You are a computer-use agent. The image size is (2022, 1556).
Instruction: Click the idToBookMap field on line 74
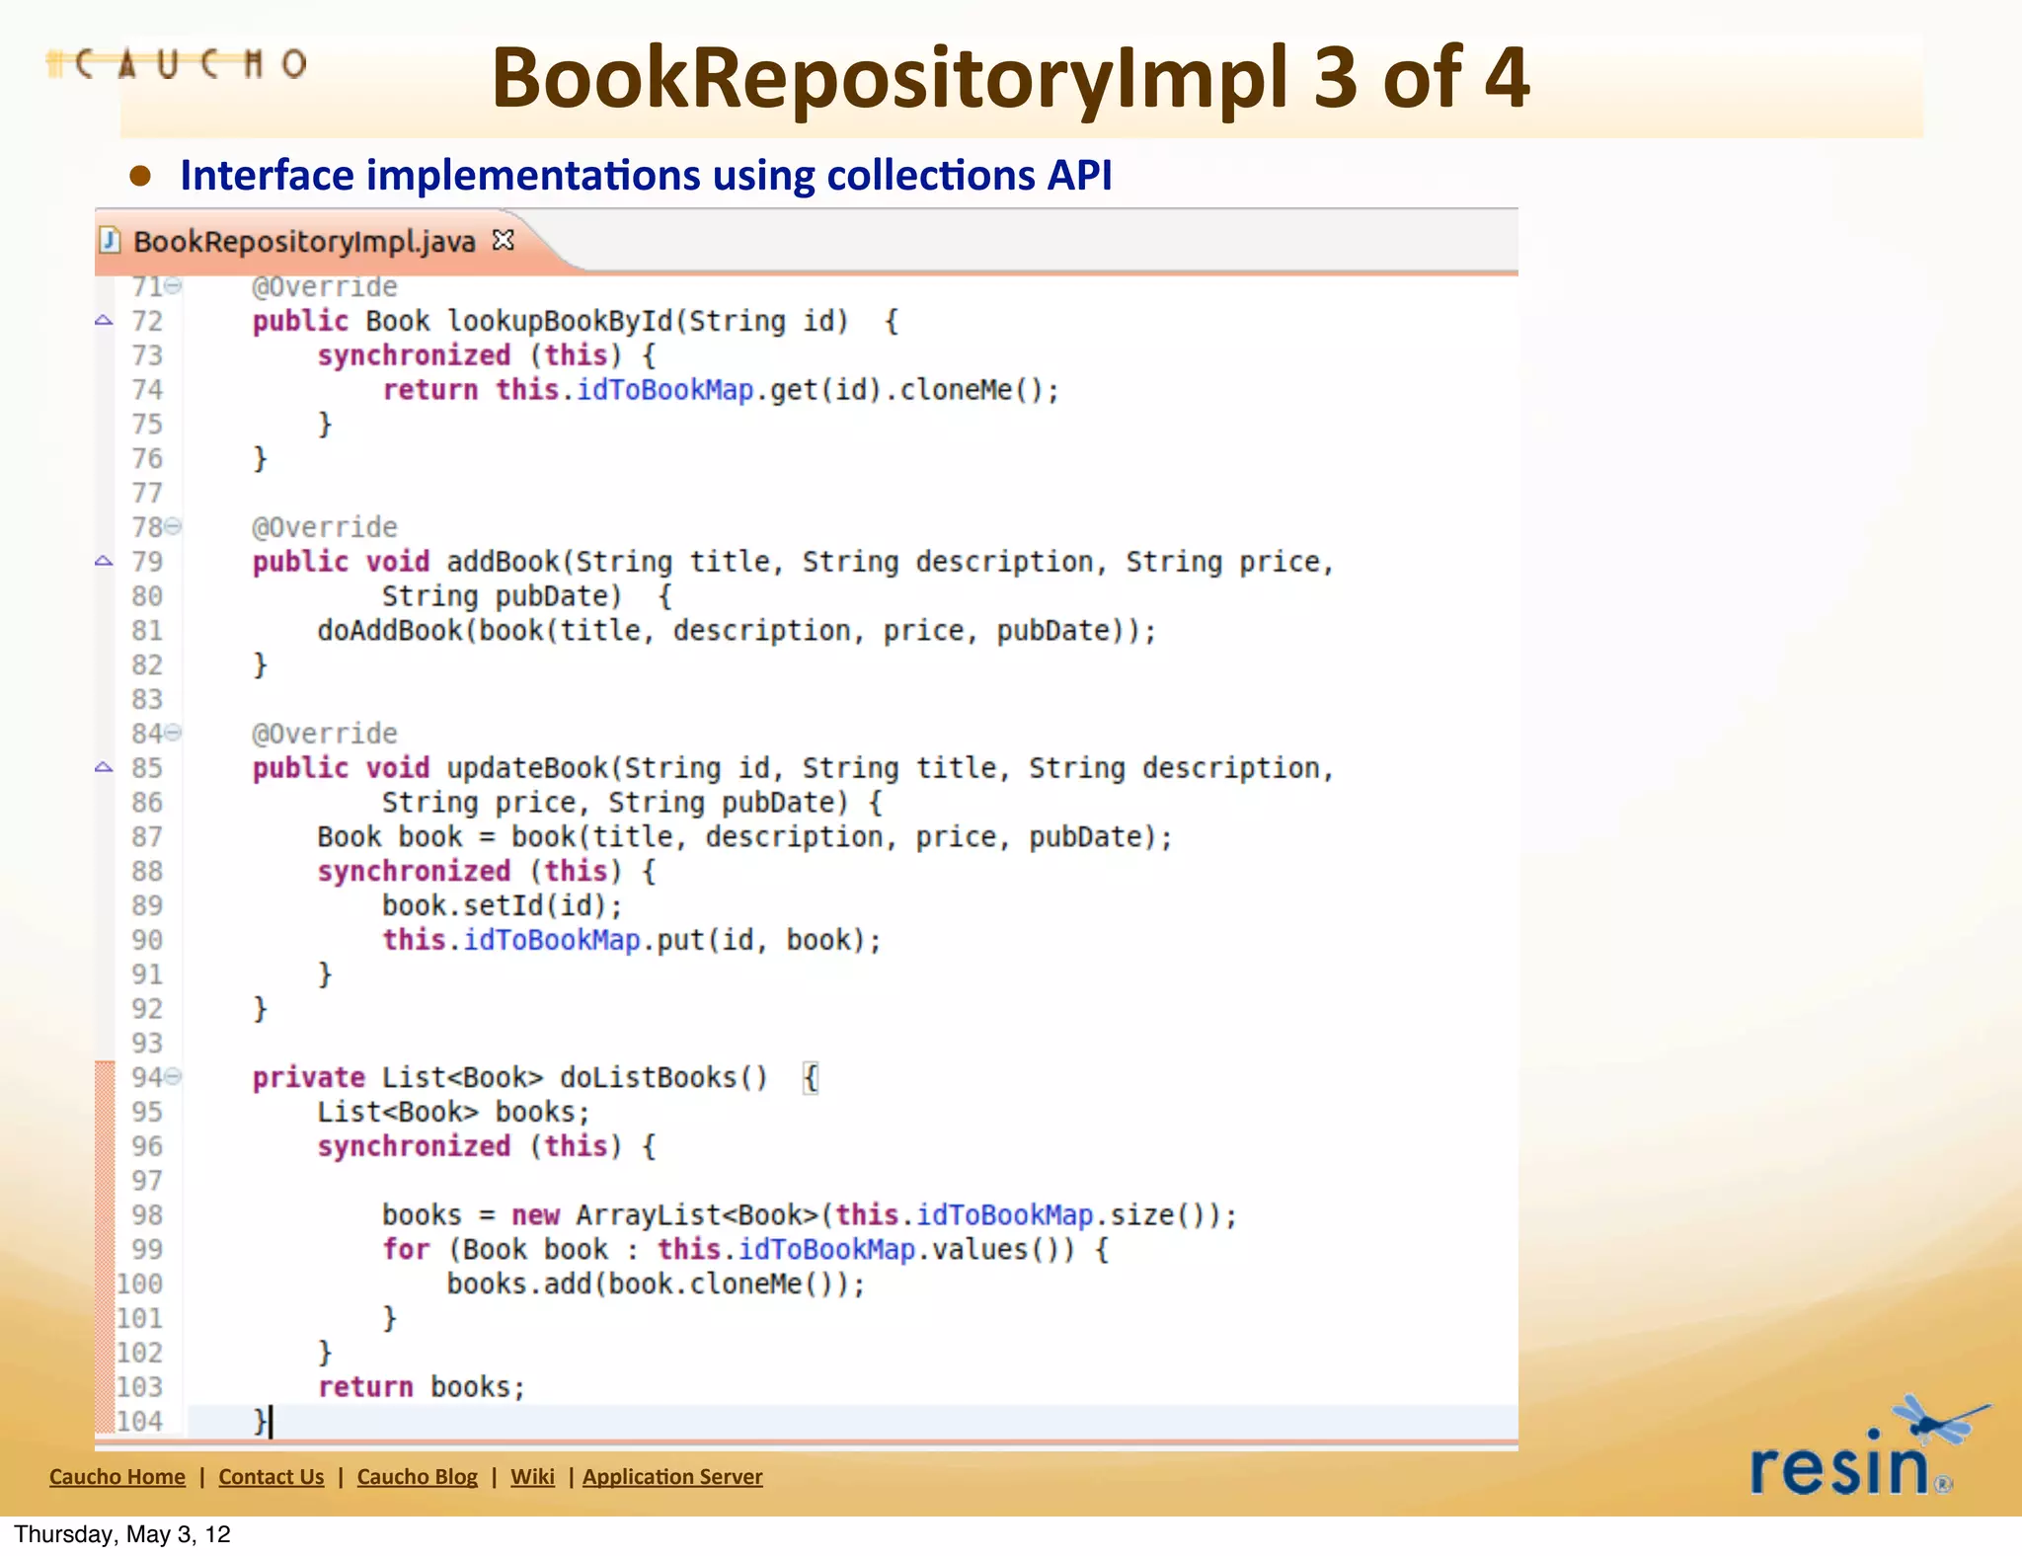tap(664, 390)
